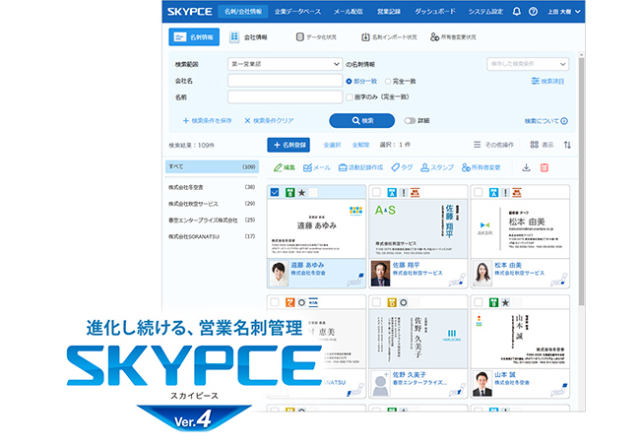Viewport: 640px width, 443px height.
Task: Uncheck the 遠藤 あゆみ card checkbox
Action: click(x=275, y=192)
